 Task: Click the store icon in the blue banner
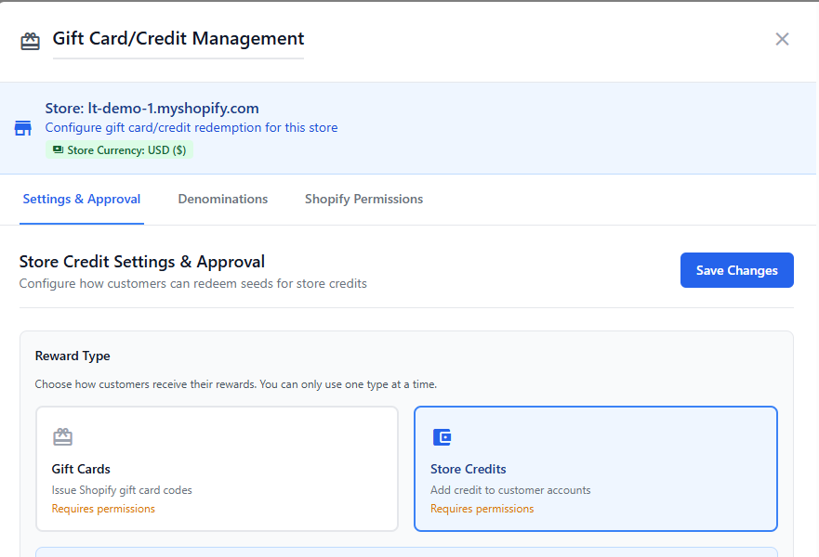23,128
